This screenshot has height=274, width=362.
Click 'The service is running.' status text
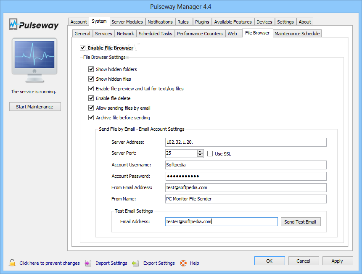point(34,92)
